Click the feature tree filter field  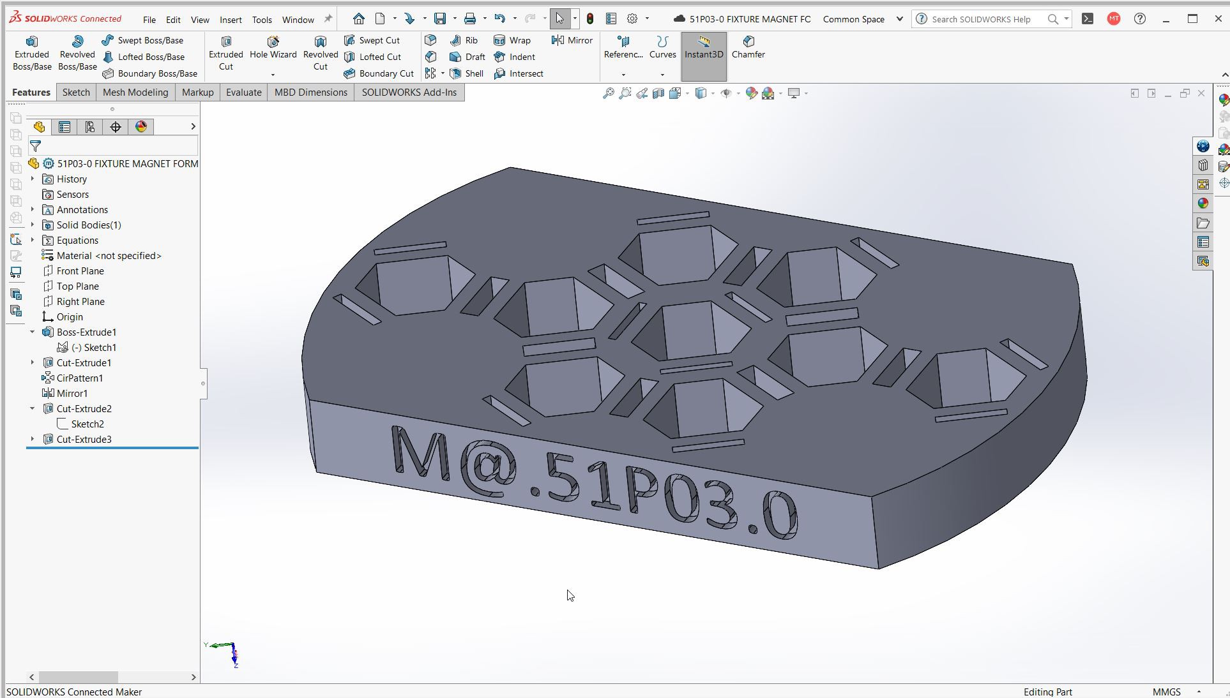click(x=113, y=146)
